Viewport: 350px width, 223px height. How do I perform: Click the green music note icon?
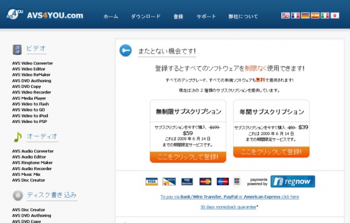pos(18,137)
